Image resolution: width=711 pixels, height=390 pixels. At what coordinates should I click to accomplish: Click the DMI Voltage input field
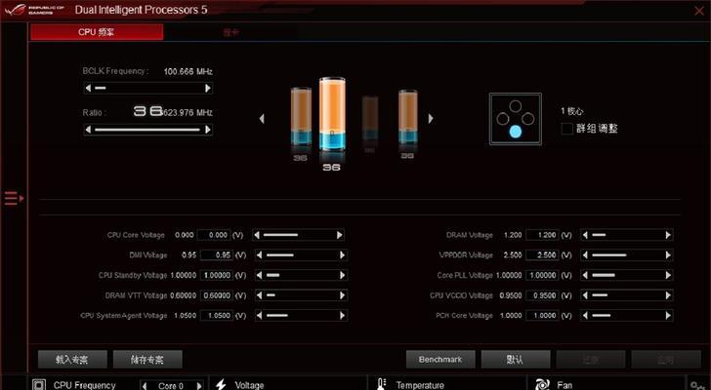(x=216, y=254)
